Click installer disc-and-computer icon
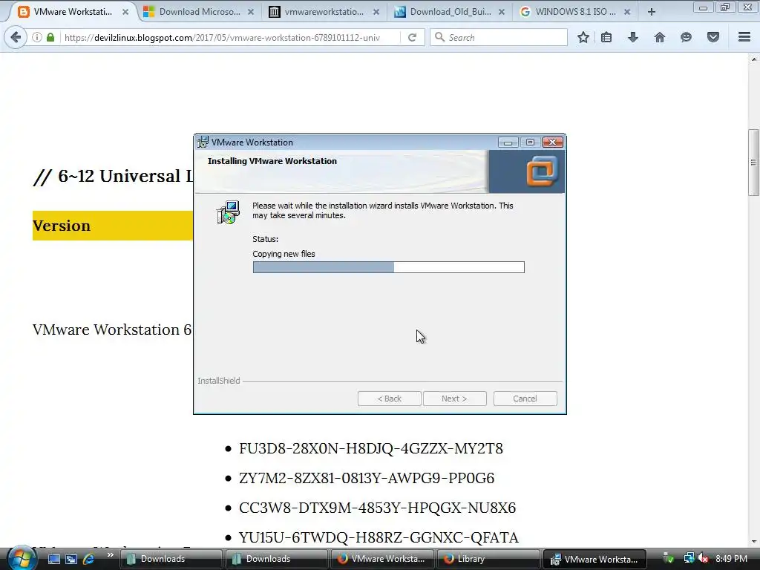The image size is (760, 570). pos(228,212)
